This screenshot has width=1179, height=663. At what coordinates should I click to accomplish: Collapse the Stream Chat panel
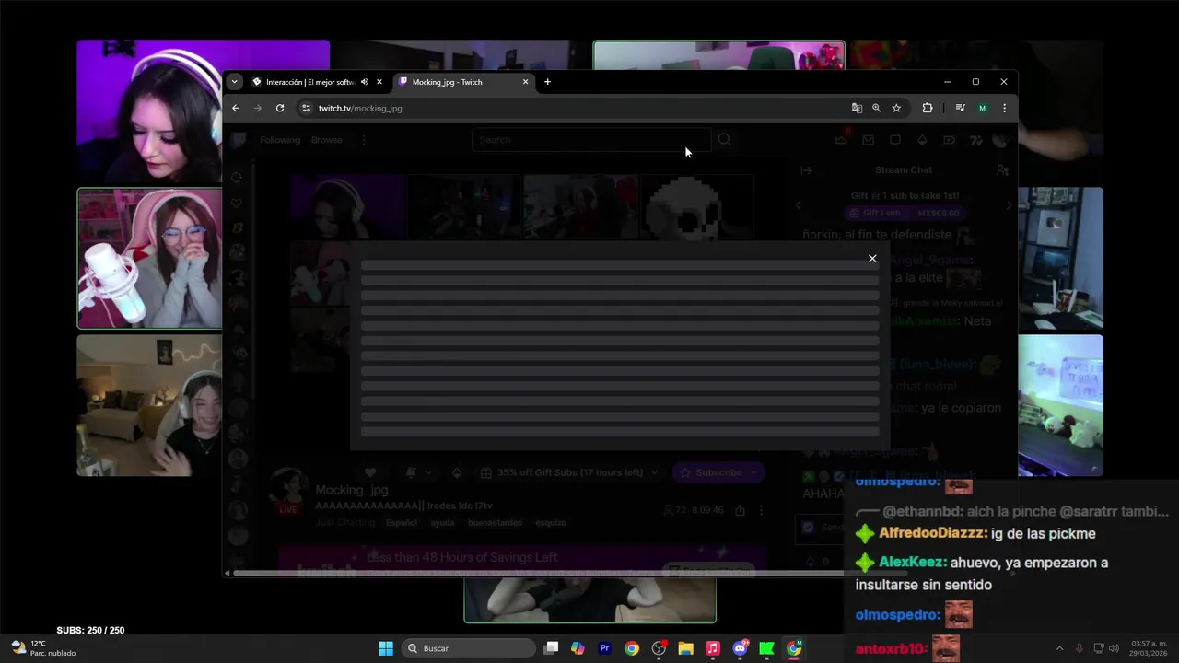[x=806, y=170]
